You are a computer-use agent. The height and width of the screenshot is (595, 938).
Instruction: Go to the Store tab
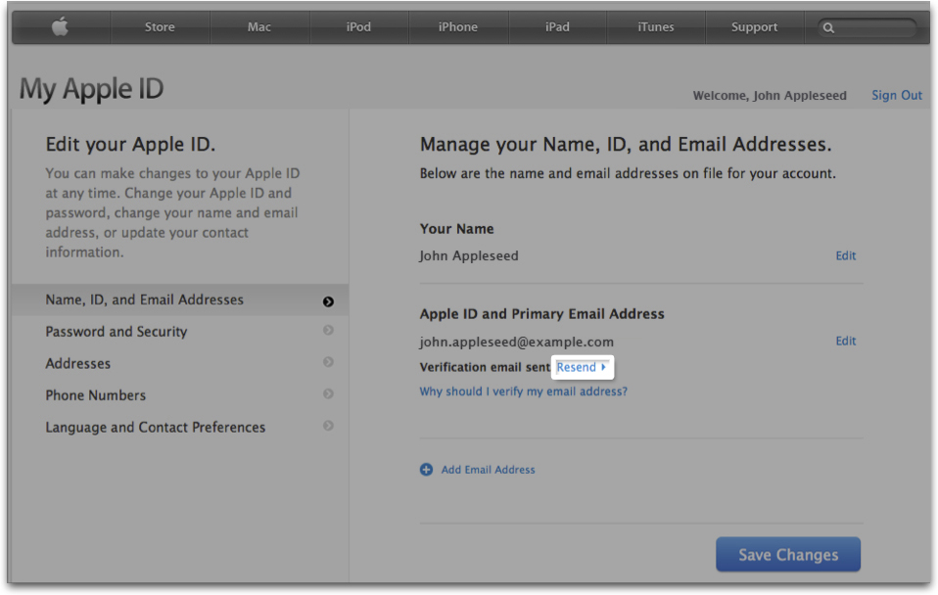pos(160,26)
